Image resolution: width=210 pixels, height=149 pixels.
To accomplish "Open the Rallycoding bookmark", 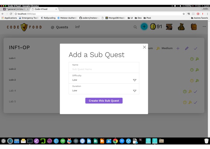I will tap(48, 18).
